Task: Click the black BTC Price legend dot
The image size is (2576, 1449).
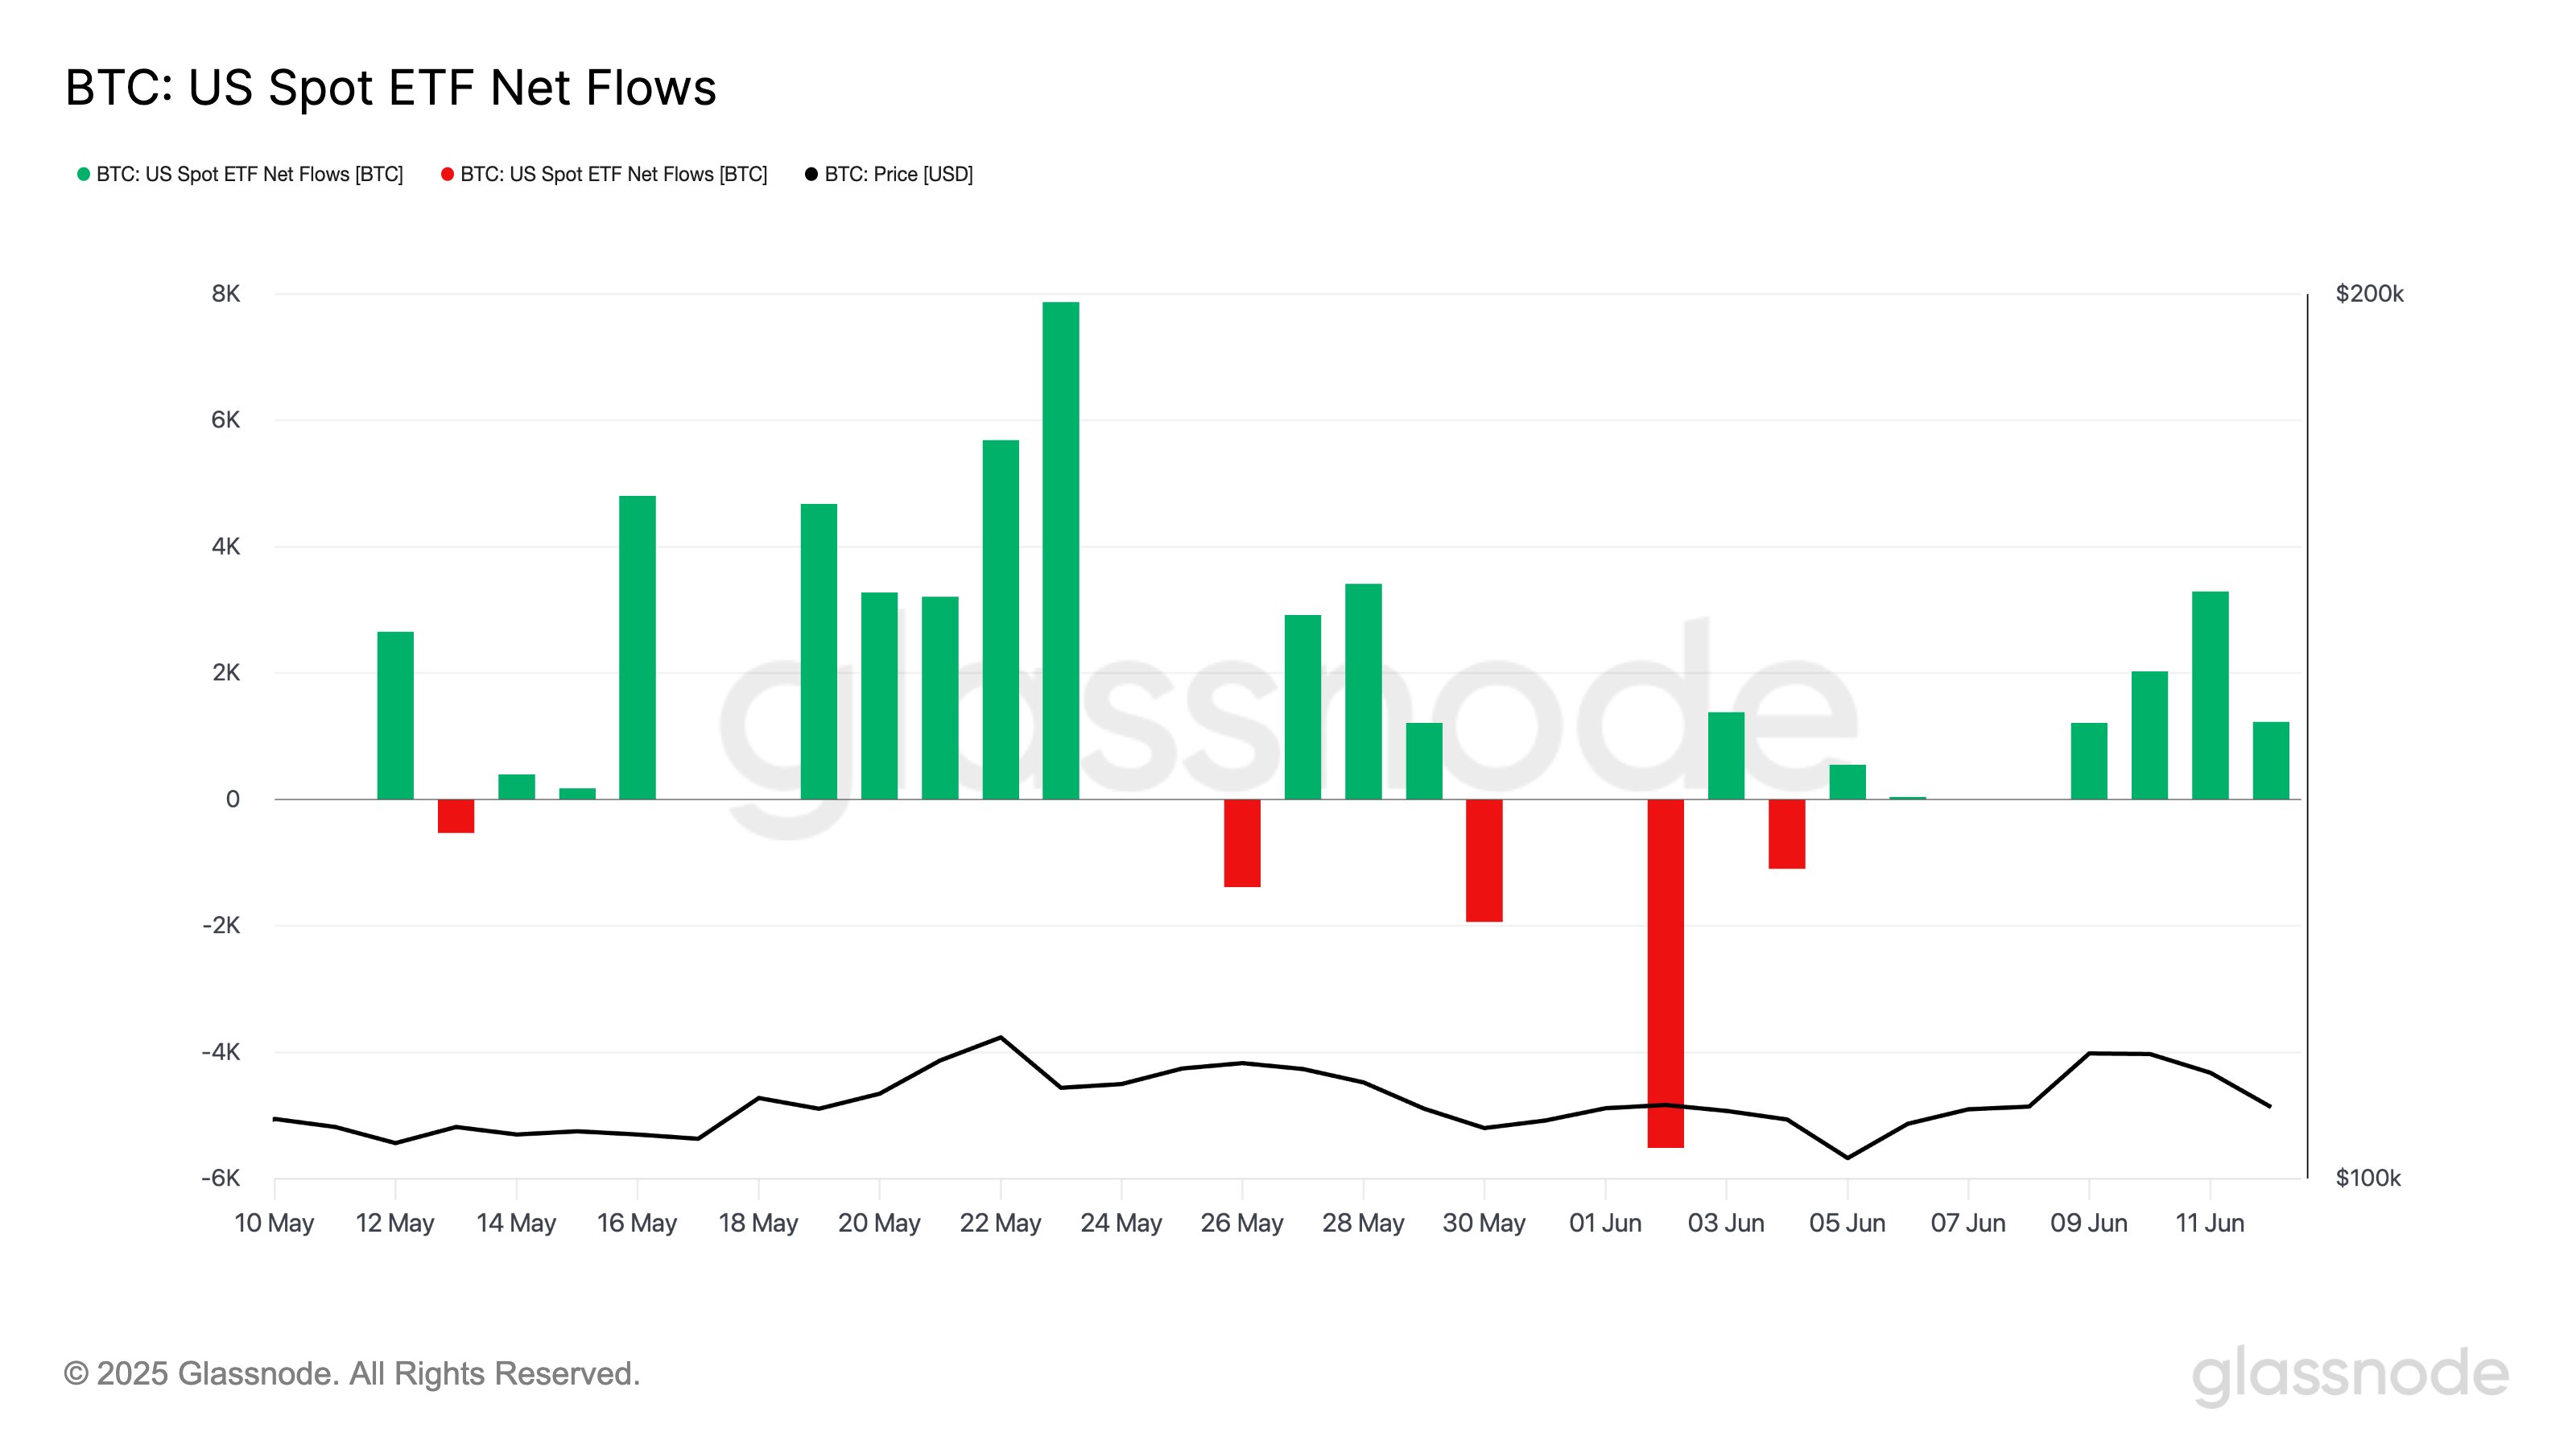Action: coord(811,174)
